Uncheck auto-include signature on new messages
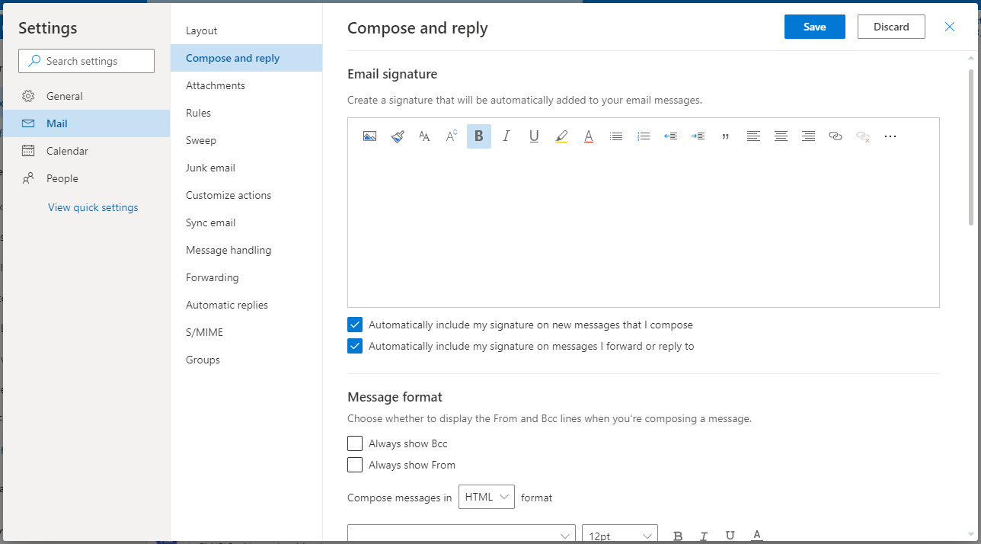The height and width of the screenshot is (544, 981). [355, 325]
